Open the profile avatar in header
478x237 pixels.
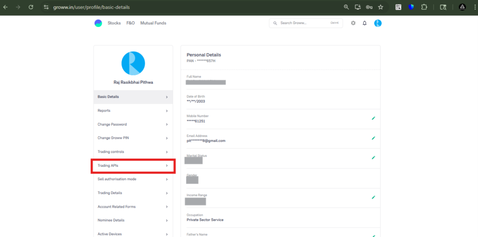378,23
